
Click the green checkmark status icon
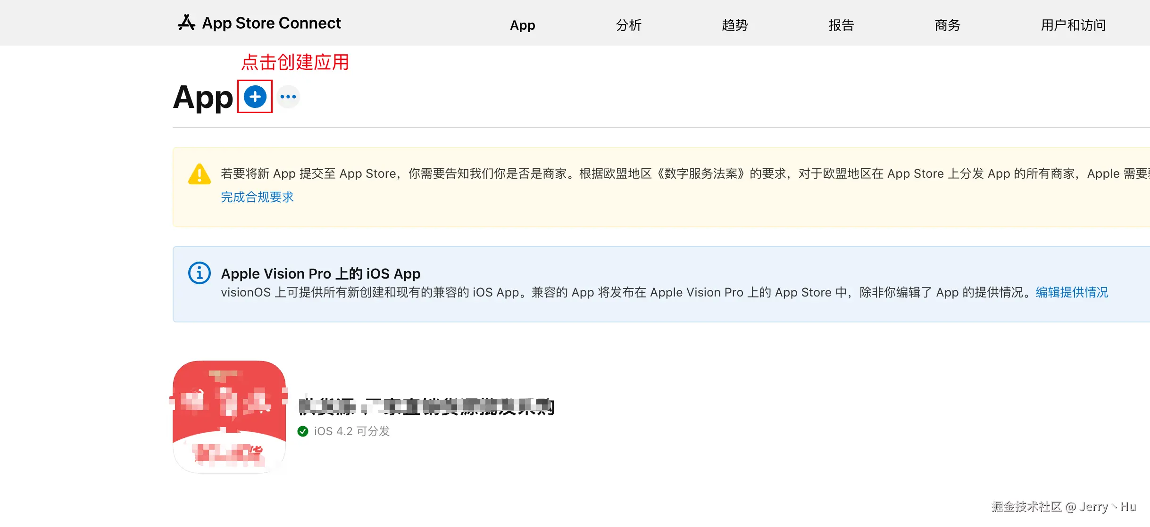coord(303,431)
